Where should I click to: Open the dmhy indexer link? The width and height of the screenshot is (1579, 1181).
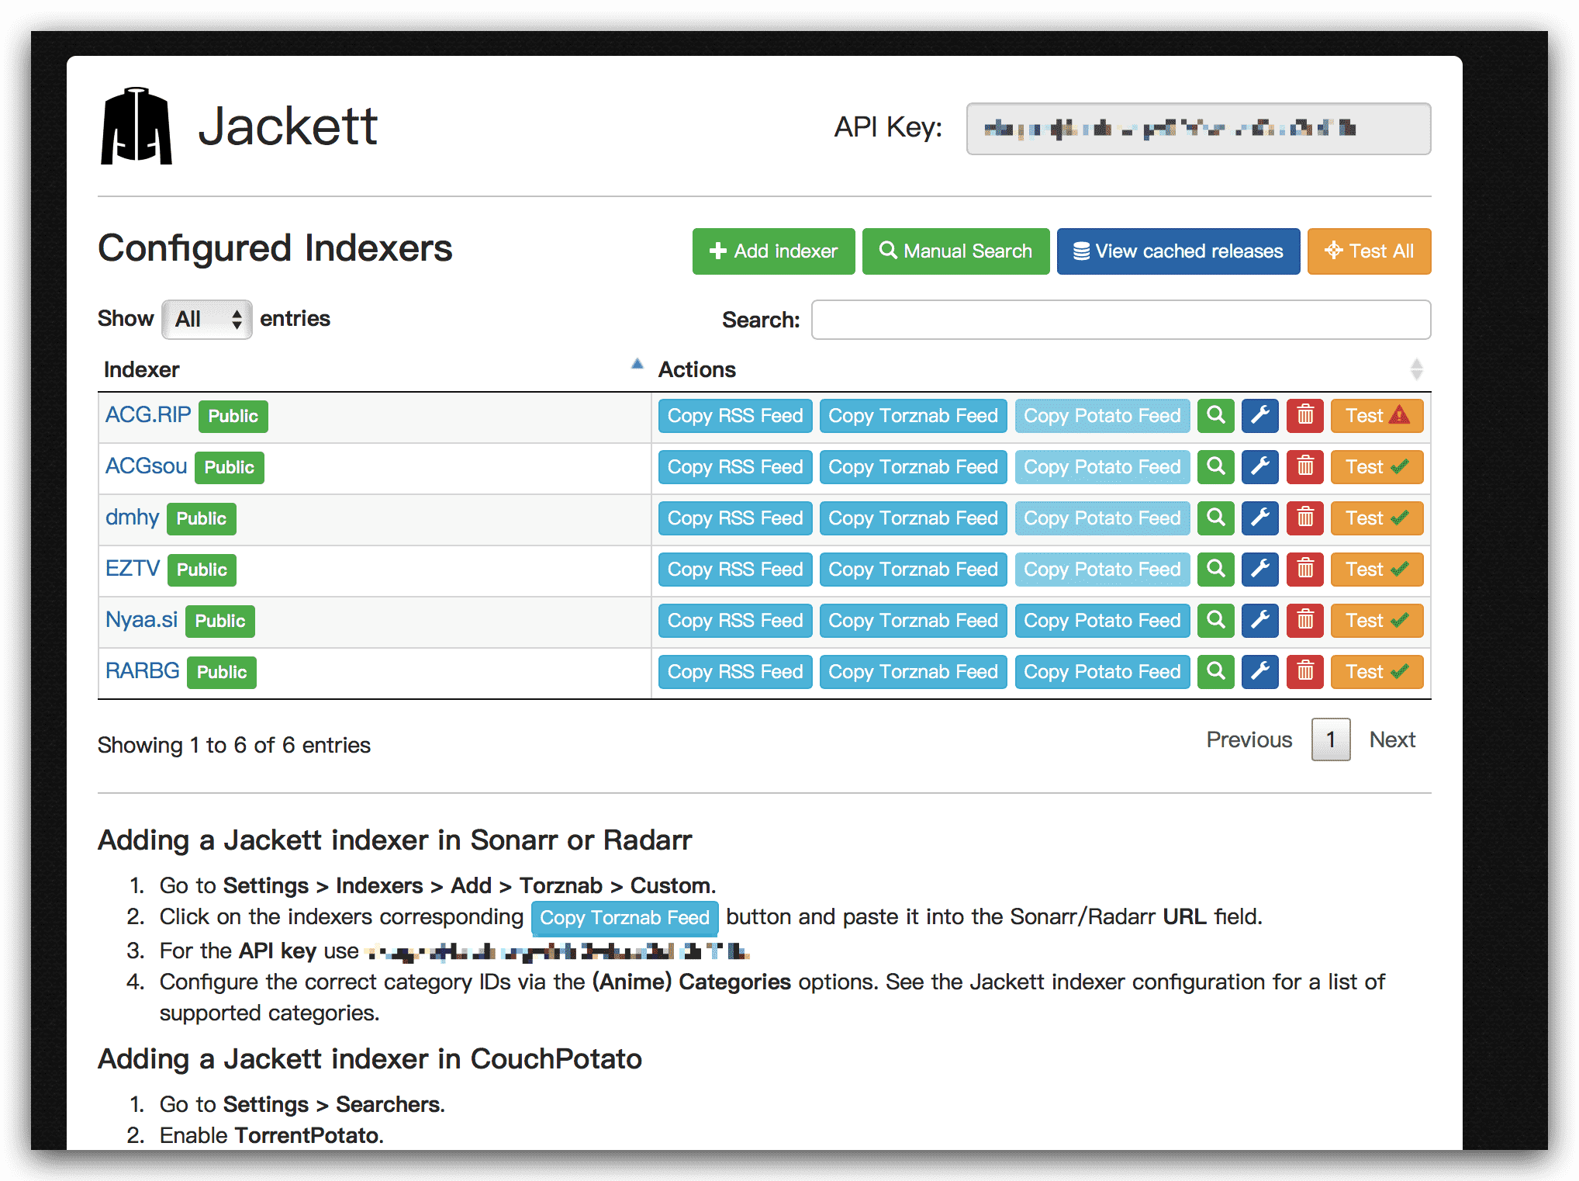(x=132, y=517)
